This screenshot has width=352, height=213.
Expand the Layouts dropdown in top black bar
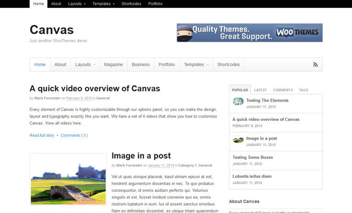tap(77, 4)
